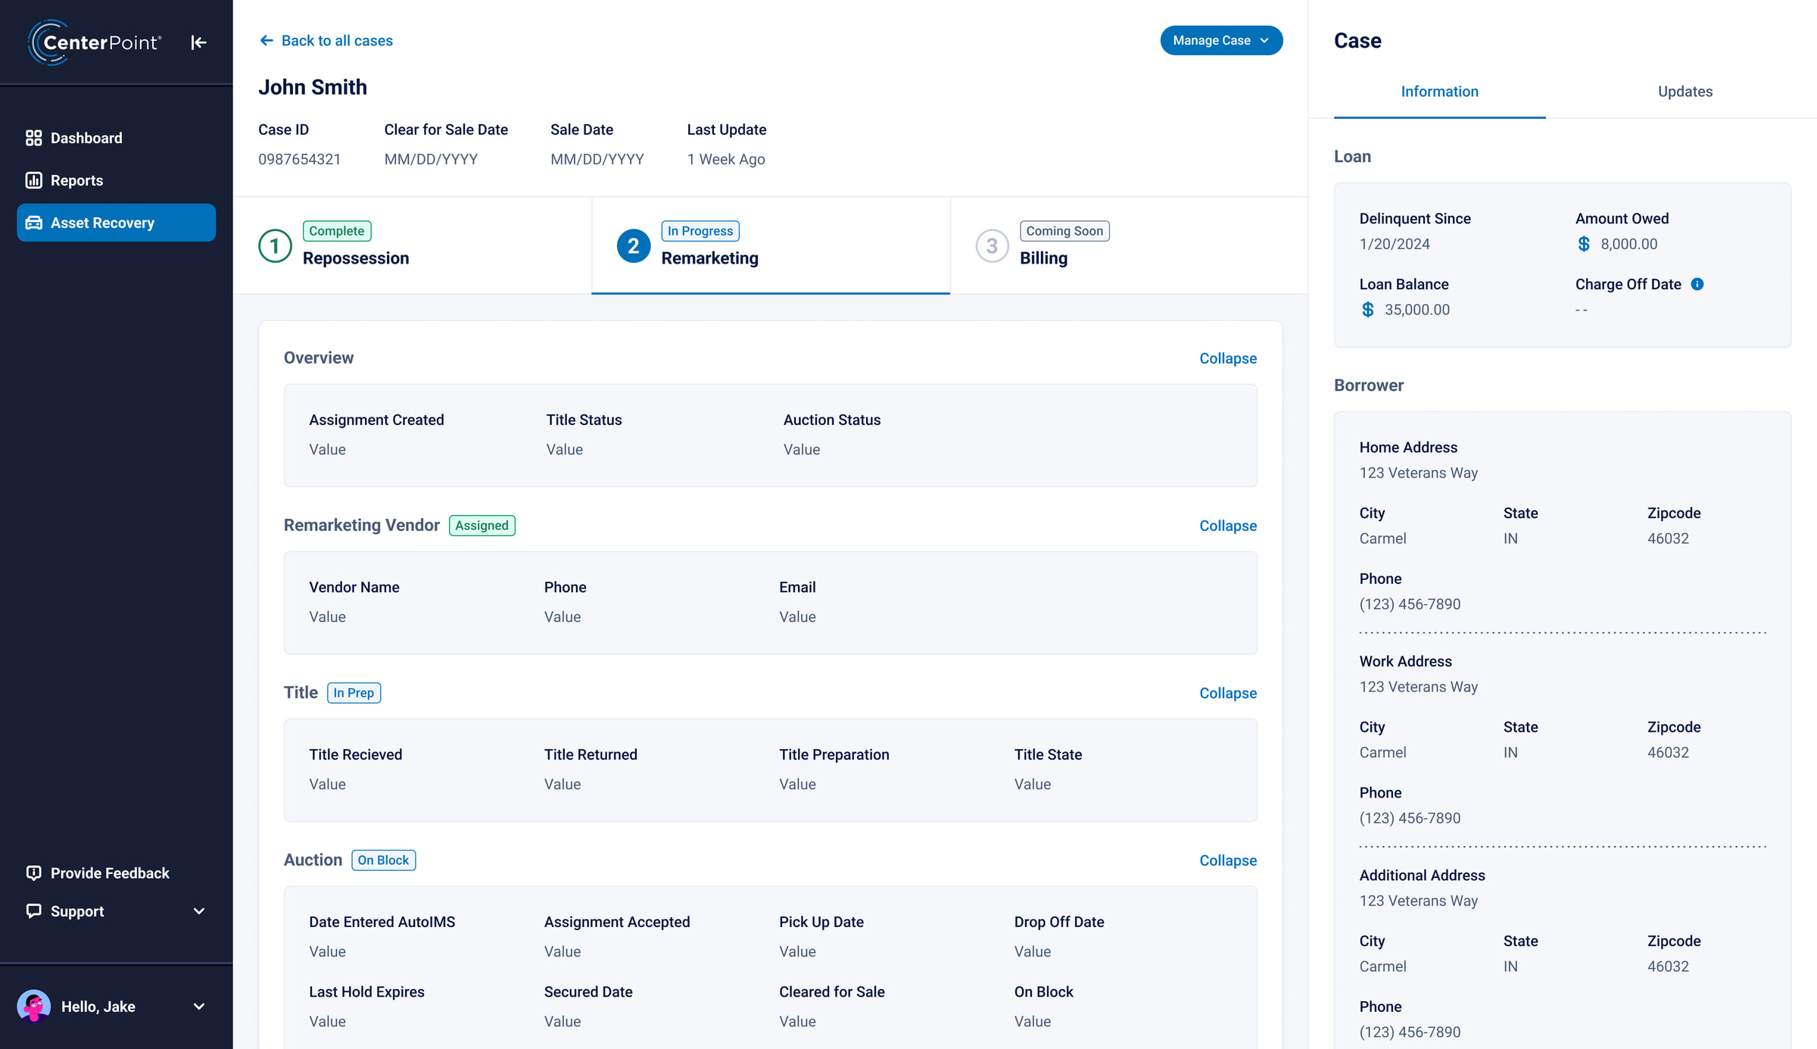Viewport: 1817px width, 1049px height.
Task: Click the 1/20/2024 delinquent date
Action: (x=1395, y=244)
